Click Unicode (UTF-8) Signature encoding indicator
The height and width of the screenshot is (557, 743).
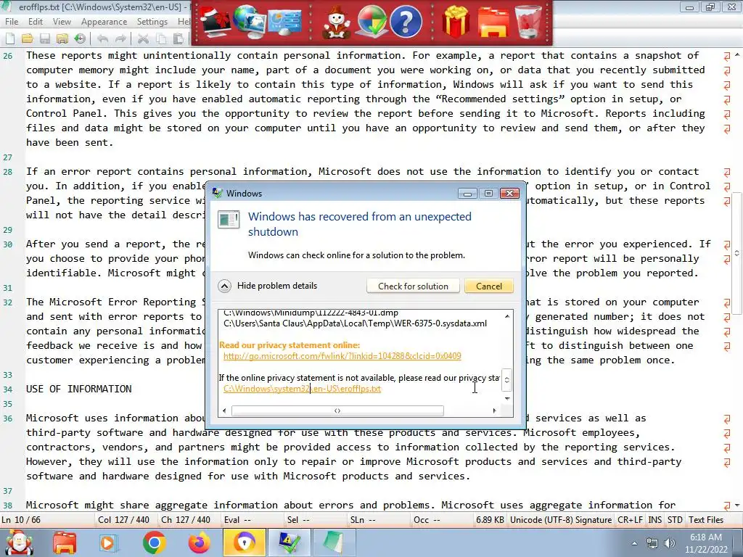point(561,519)
